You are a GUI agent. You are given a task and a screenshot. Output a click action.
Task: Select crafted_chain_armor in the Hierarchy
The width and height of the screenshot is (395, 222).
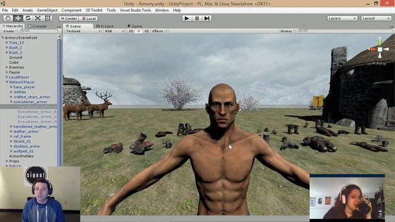click(x=31, y=97)
